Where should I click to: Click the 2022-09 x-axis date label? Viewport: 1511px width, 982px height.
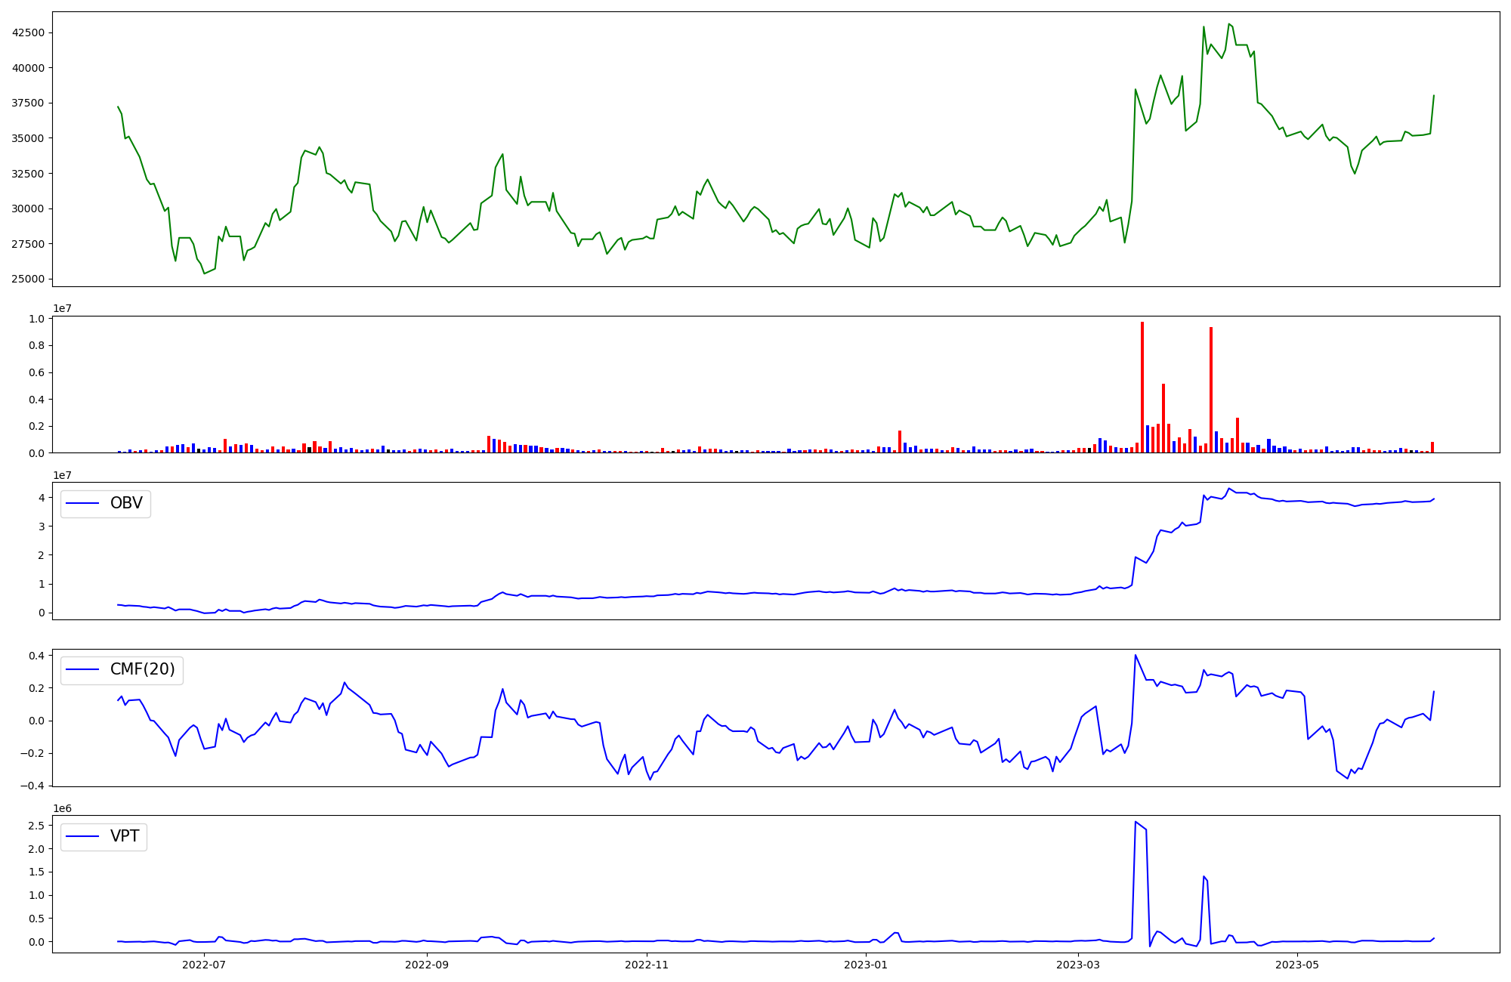click(427, 965)
